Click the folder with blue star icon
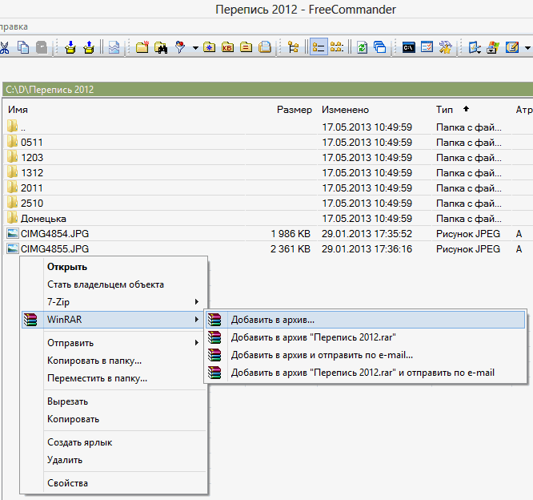 point(210,47)
